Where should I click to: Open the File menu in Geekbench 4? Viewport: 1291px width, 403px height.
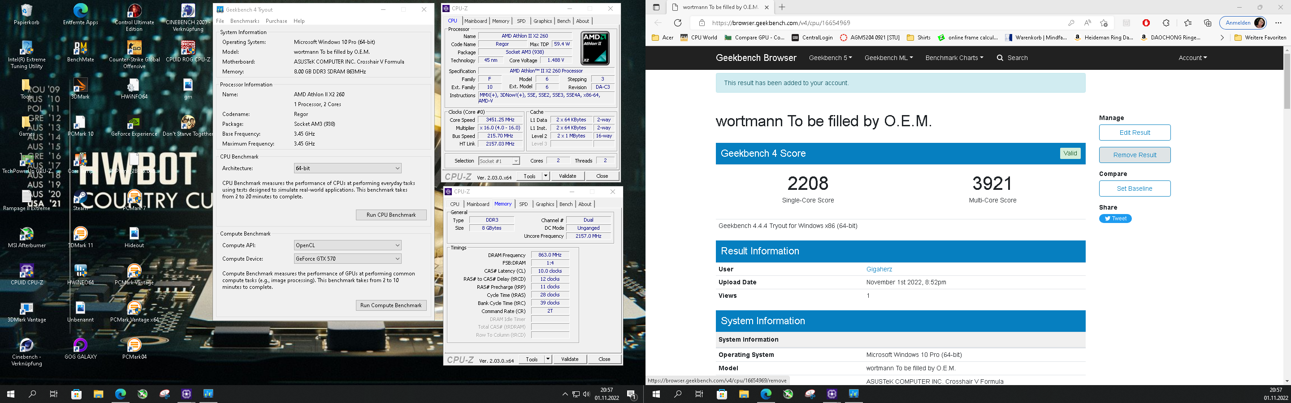220,21
